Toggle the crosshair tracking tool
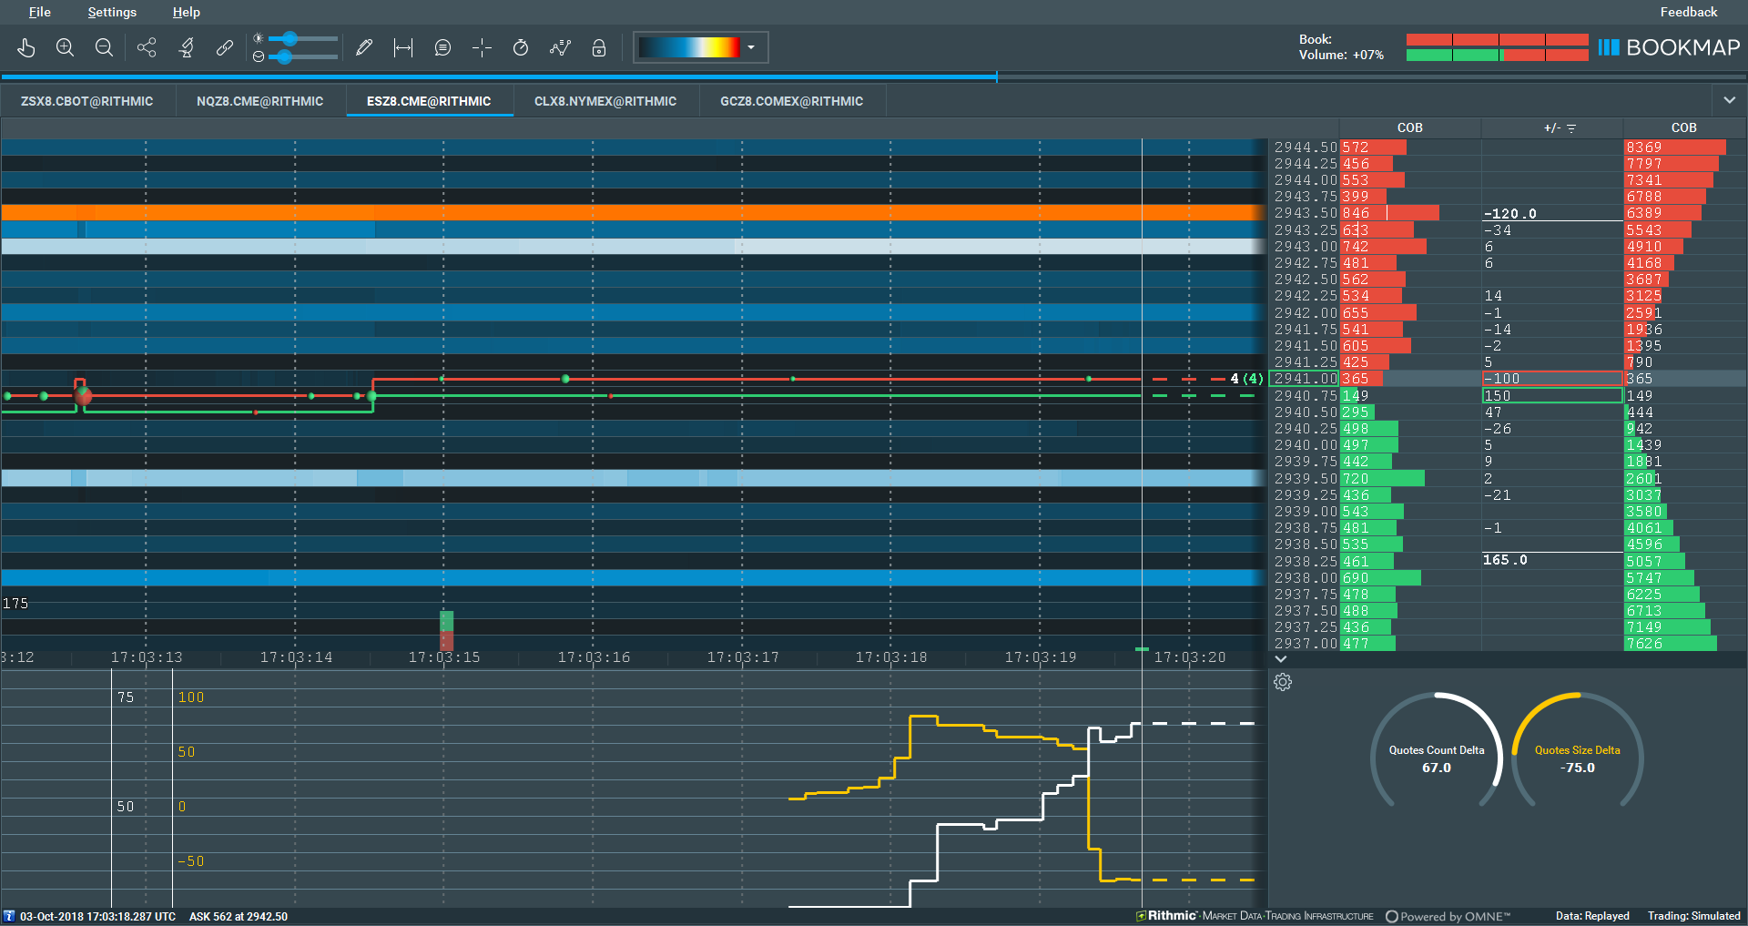Image resolution: width=1748 pixels, height=926 pixels. pos(483,47)
